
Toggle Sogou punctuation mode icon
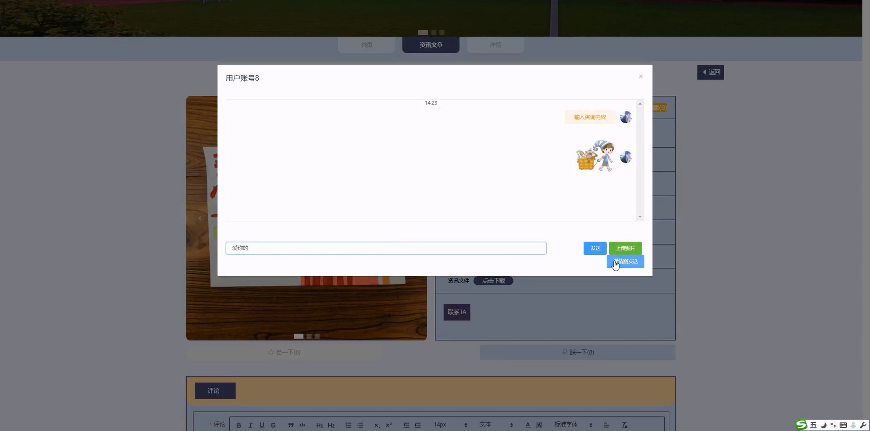click(x=833, y=425)
